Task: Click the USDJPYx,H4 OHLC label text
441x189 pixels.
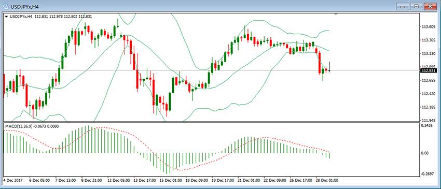Action: (51, 17)
